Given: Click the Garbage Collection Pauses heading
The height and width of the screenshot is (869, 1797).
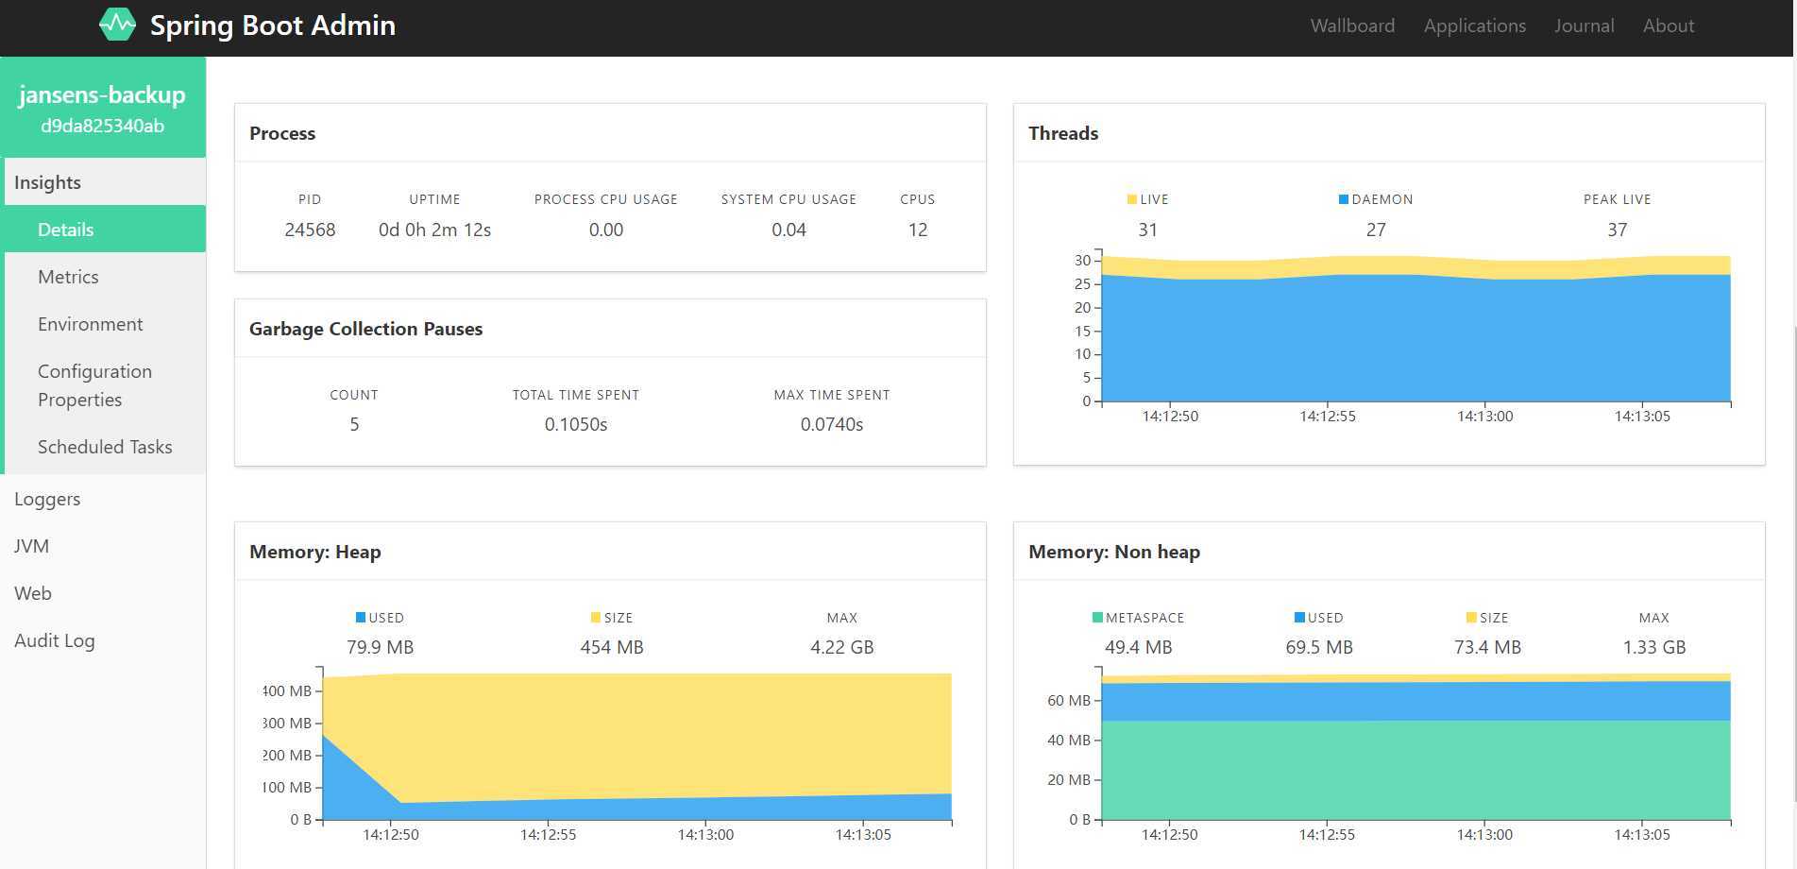Looking at the screenshot, I should (365, 329).
